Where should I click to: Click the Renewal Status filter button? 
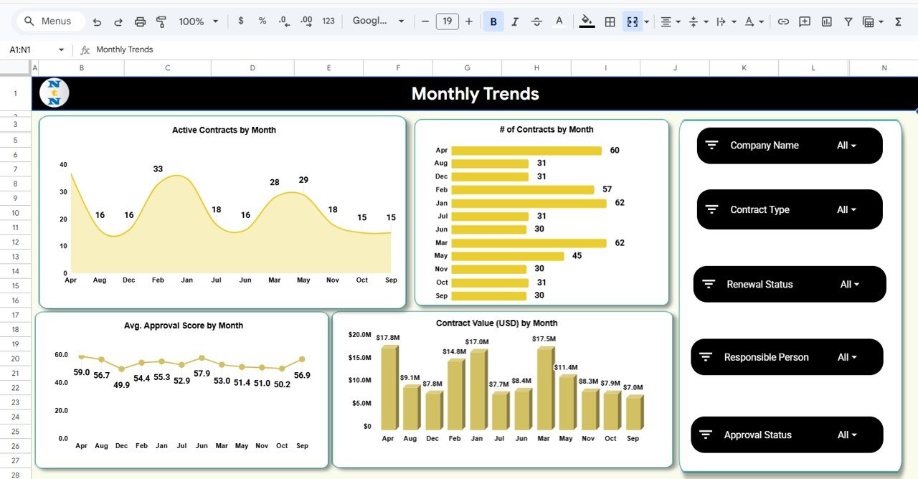tap(789, 284)
